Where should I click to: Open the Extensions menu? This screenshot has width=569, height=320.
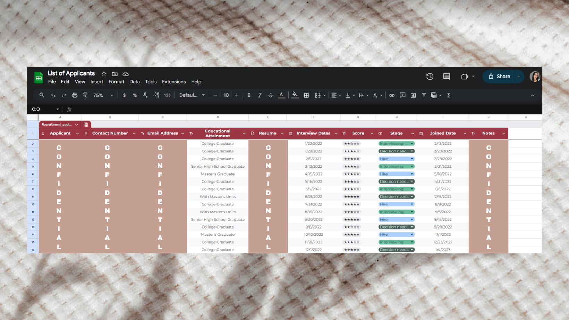(174, 82)
